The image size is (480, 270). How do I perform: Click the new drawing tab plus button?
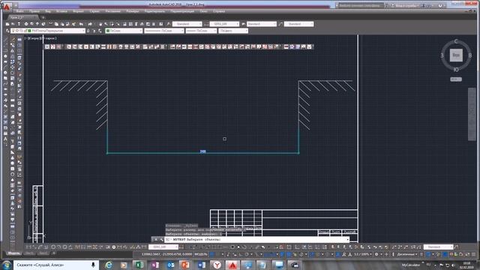(x=43, y=17)
